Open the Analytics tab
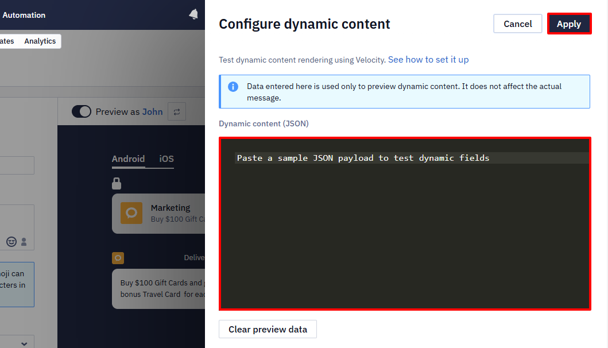The image size is (608, 348). point(40,41)
